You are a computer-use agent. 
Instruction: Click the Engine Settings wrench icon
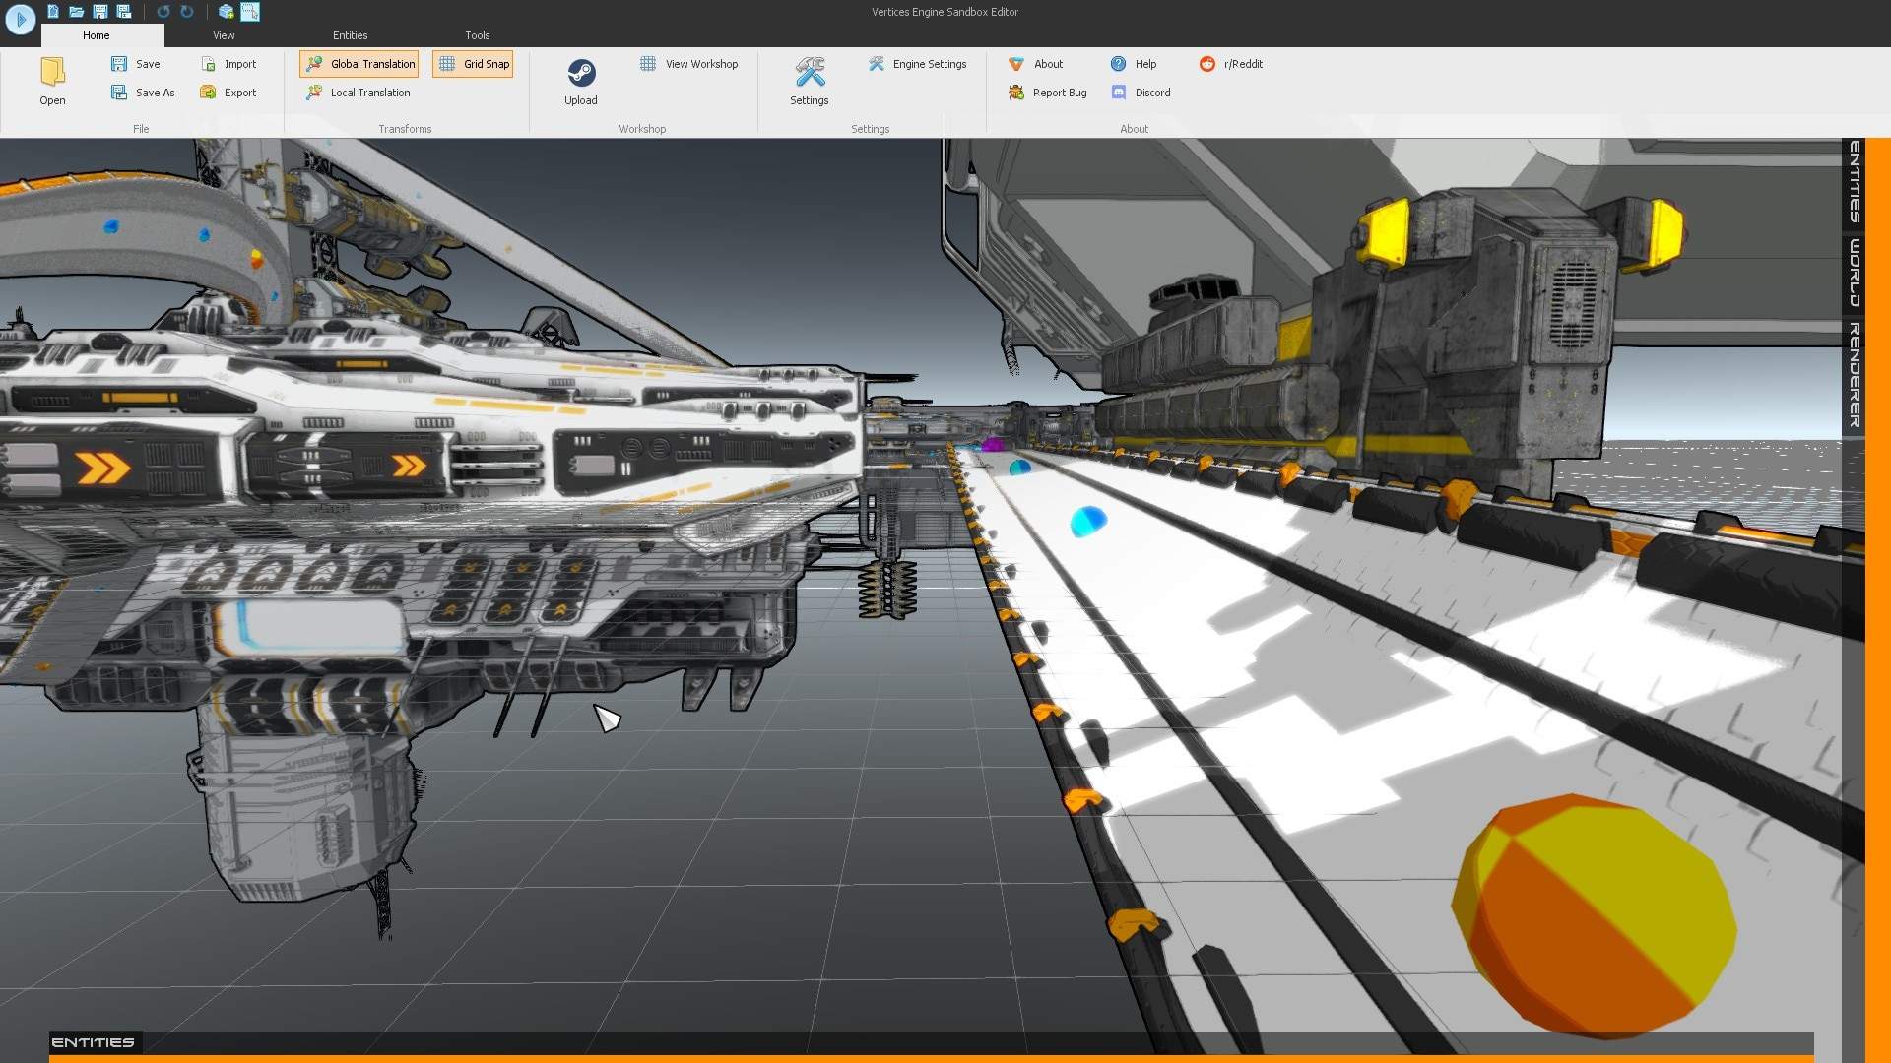click(876, 63)
